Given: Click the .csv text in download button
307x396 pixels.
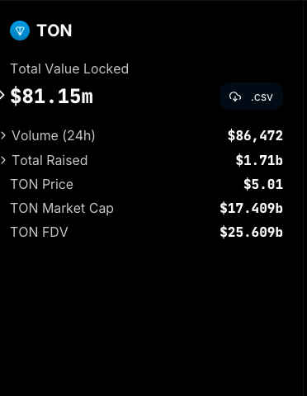Looking at the screenshot, I should (x=262, y=97).
